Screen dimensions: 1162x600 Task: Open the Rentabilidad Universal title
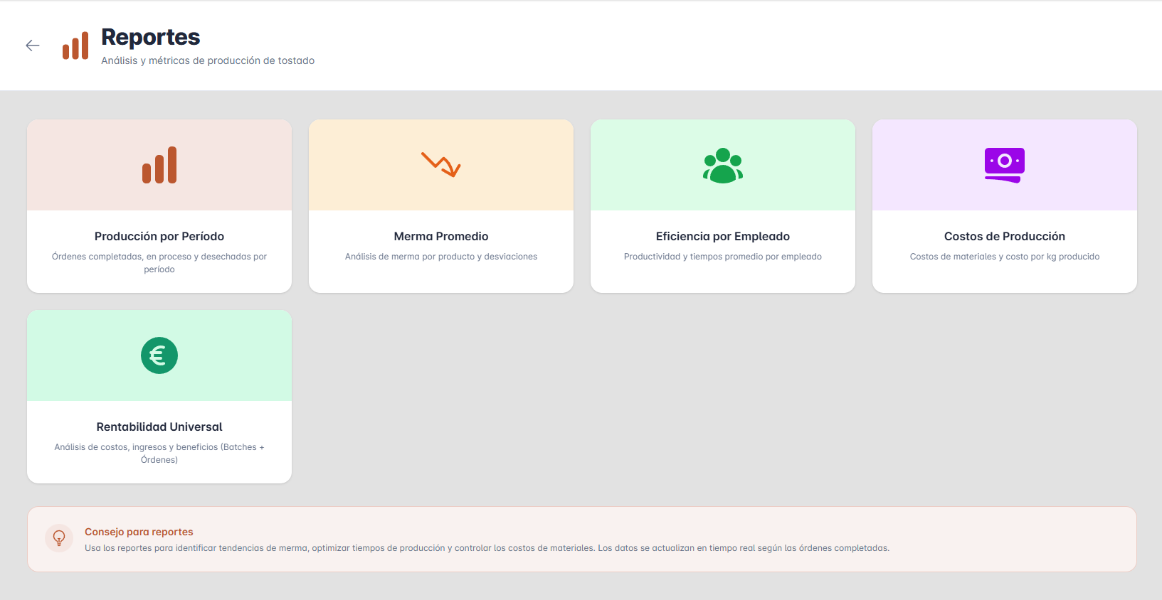click(x=159, y=427)
